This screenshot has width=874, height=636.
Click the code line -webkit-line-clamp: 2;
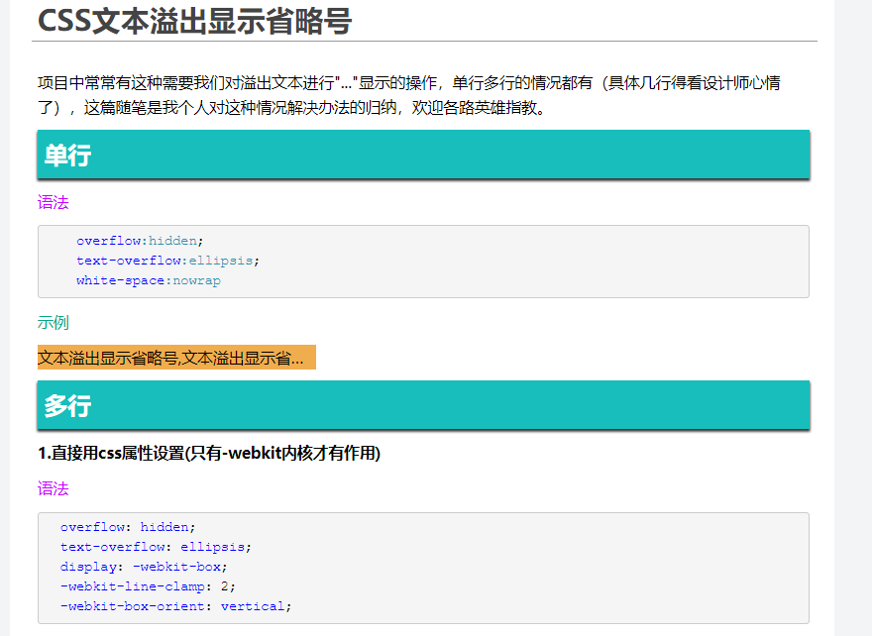pos(148,586)
